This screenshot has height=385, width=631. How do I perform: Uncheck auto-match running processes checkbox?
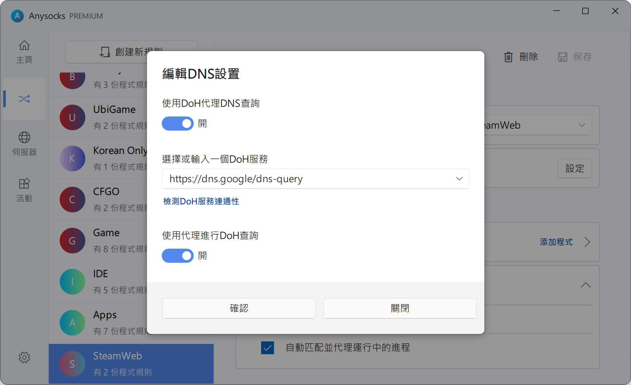268,347
